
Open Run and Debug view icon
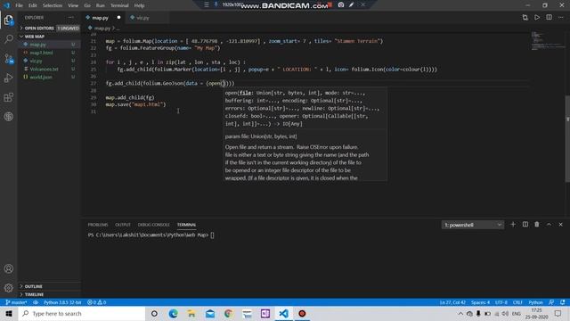point(9,78)
